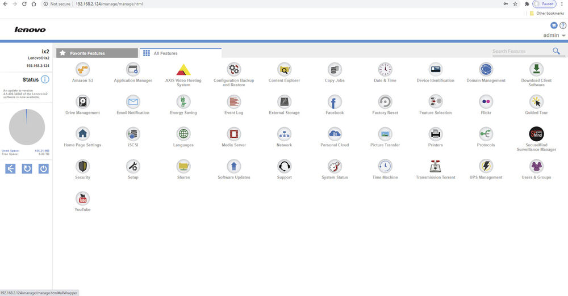Open Drive Management
This screenshot has width=568, height=296.
point(82,102)
